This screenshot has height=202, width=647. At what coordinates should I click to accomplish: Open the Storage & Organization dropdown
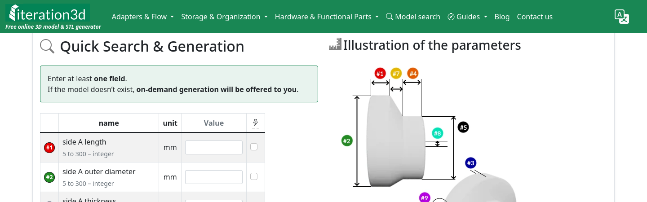pos(224,17)
